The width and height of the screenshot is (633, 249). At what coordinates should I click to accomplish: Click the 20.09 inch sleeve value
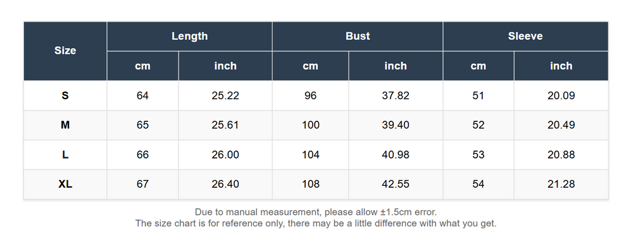pos(561,95)
